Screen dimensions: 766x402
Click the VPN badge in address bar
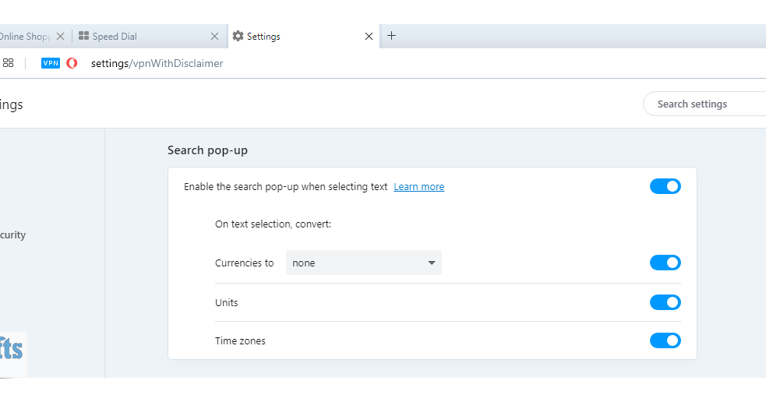(x=51, y=63)
